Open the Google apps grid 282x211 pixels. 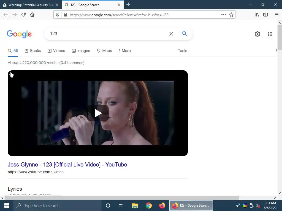[270, 34]
